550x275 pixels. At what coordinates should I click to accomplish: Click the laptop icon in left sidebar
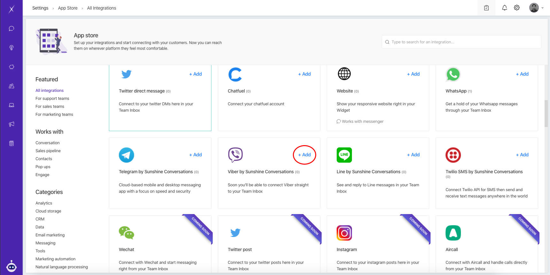click(x=11, y=105)
